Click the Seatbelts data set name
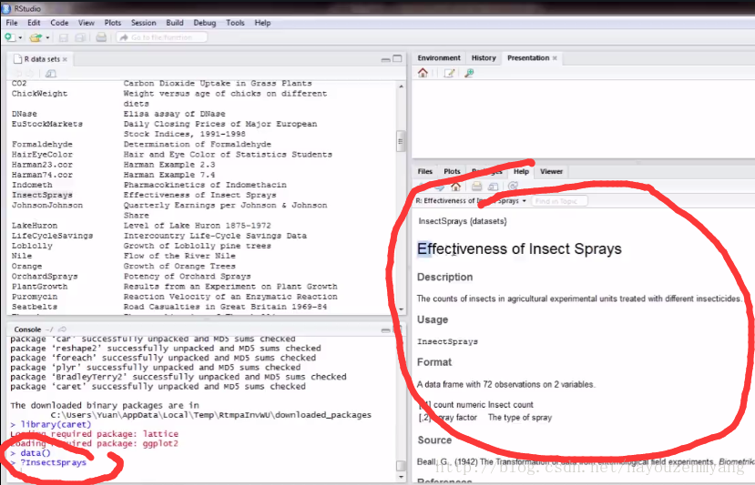755x485 pixels. (35, 307)
